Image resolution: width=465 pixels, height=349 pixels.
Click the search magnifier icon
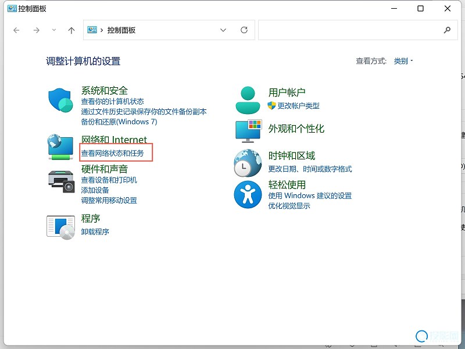coord(447,30)
